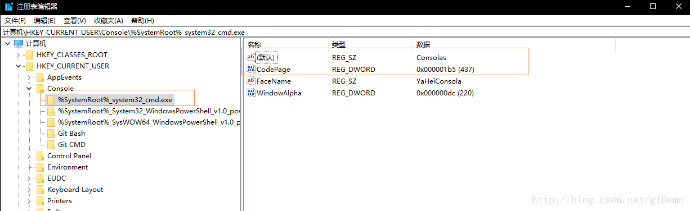
Task: Collapse the HKEY_CURRENT_USER hive
Action: [18, 66]
